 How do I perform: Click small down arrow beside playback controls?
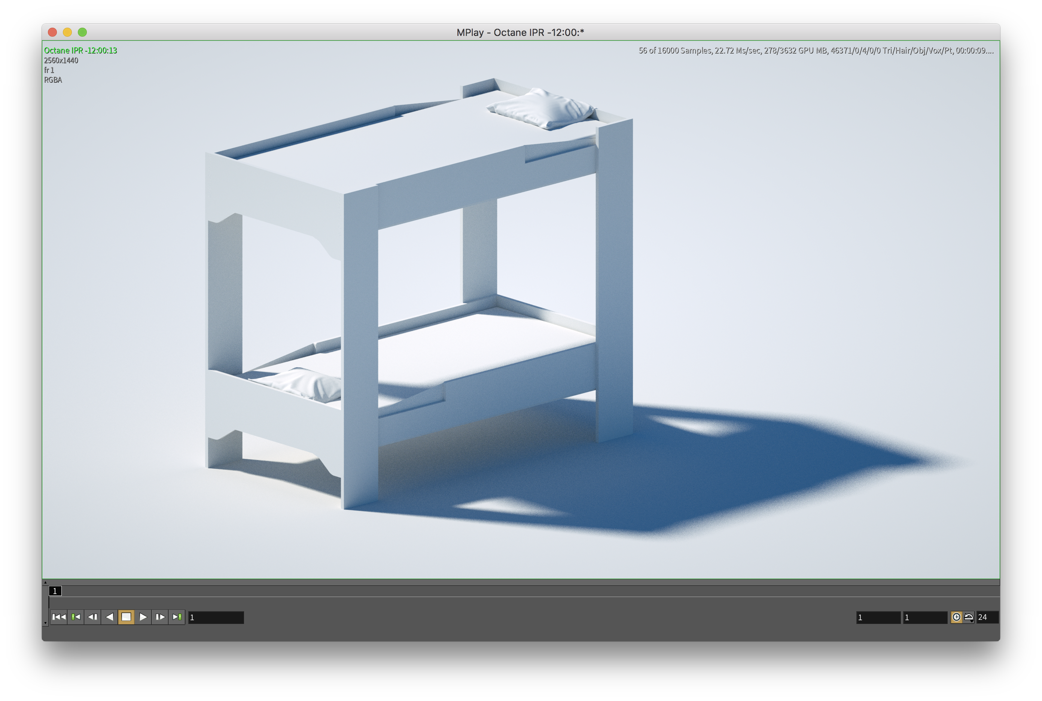click(x=45, y=623)
